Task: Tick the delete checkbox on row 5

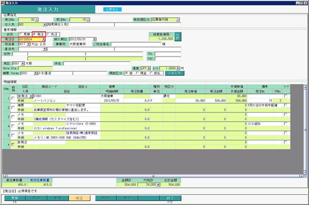Action: point(13,135)
